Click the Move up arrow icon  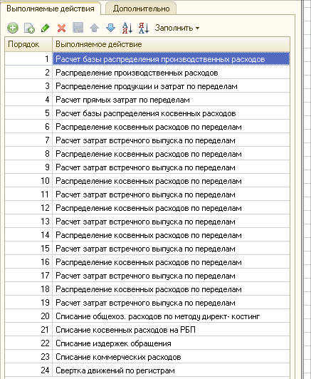(94, 28)
